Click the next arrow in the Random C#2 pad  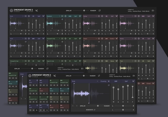[51, 31]
